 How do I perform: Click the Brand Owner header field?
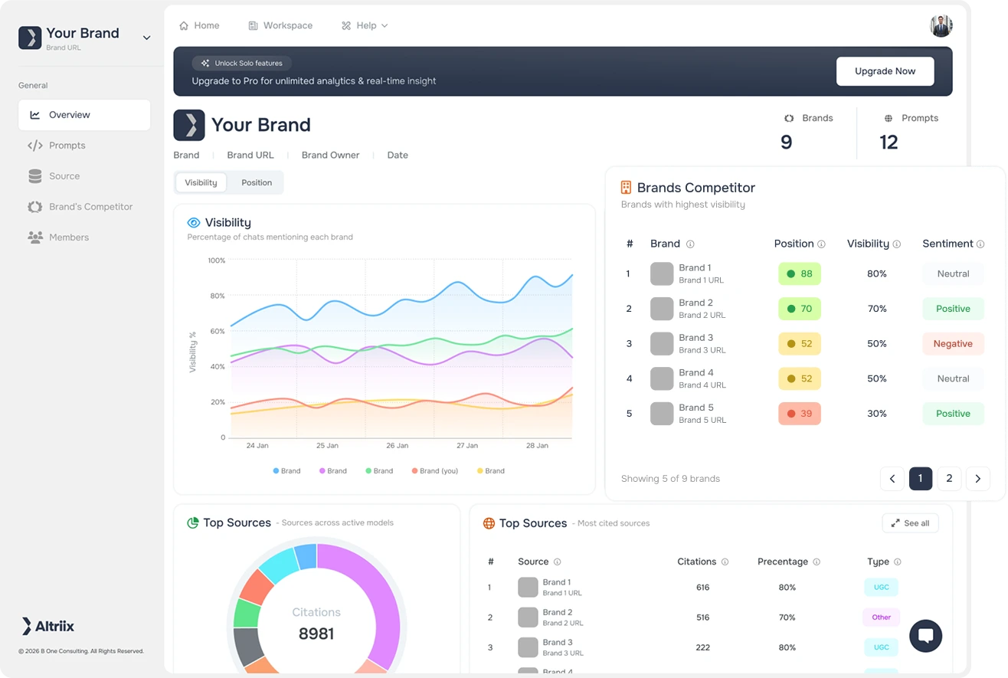330,156
